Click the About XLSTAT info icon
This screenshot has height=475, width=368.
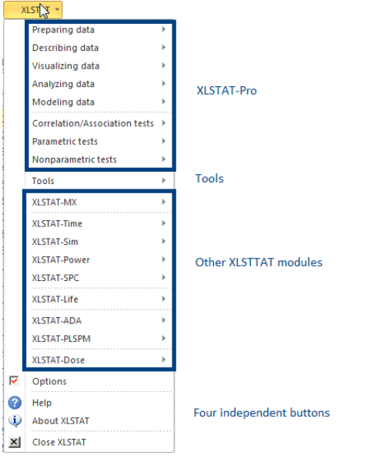[x=15, y=420]
